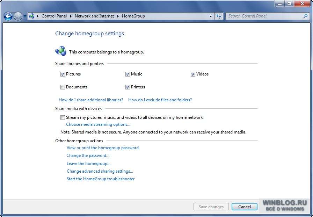Uncheck the Music checkbox
This screenshot has width=313, height=217.
click(128, 74)
